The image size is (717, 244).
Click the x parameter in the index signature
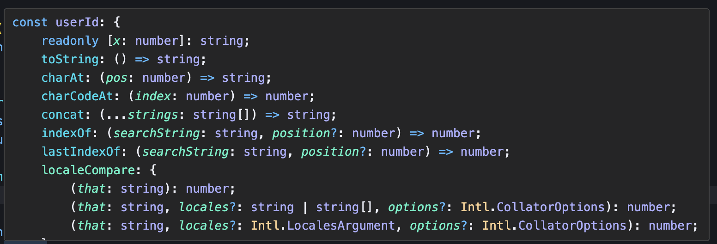117,41
